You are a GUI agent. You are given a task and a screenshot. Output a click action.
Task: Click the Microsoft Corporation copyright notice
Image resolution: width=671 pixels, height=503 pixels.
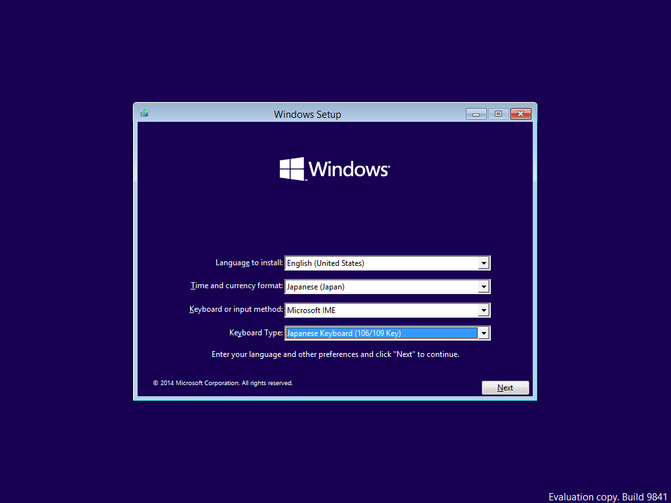point(222,383)
